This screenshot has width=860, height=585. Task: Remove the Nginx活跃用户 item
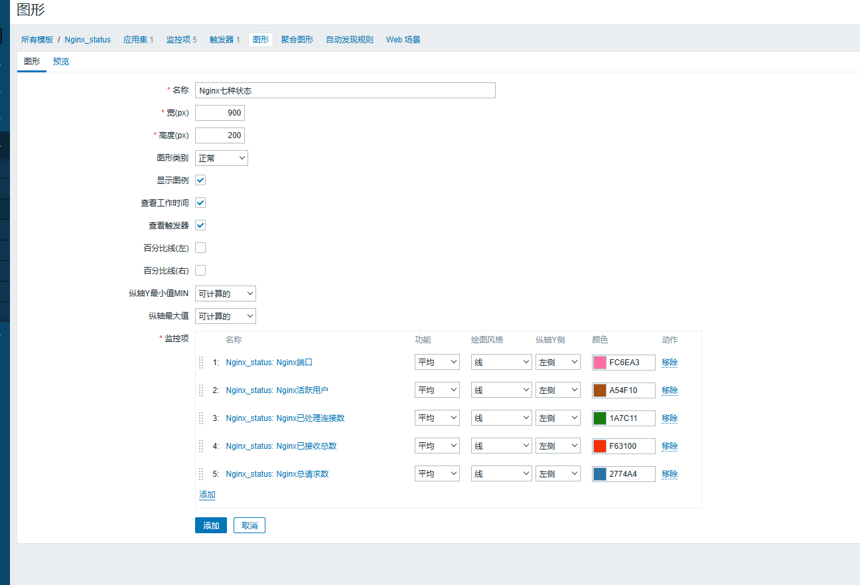click(x=670, y=390)
